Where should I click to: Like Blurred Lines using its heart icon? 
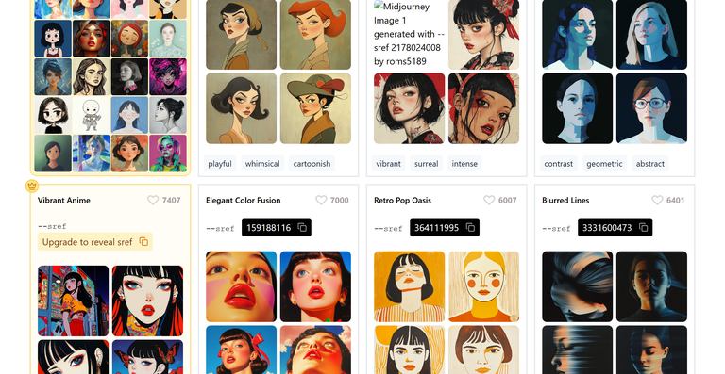[657, 200]
